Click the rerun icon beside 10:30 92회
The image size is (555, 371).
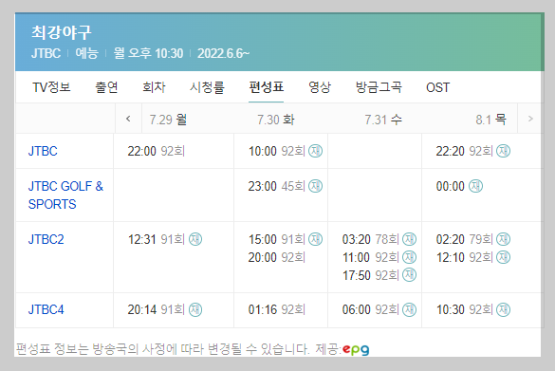pos(503,309)
